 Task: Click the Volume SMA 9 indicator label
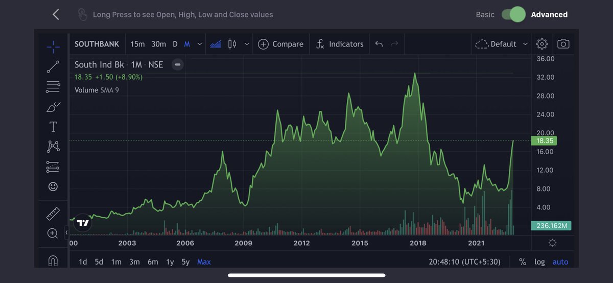97,90
